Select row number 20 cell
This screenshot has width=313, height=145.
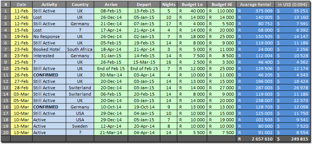(6, 133)
